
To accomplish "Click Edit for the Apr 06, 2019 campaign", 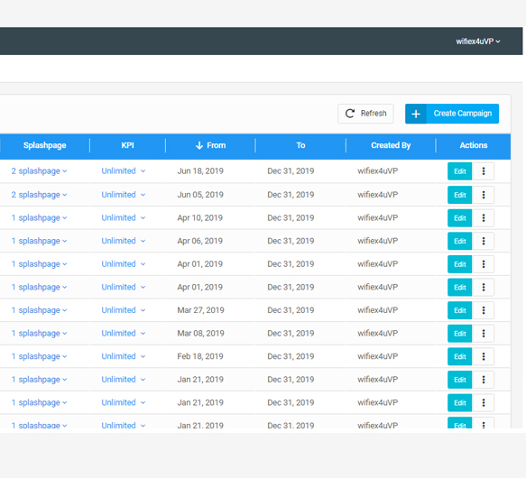I will pyautogui.click(x=459, y=241).
